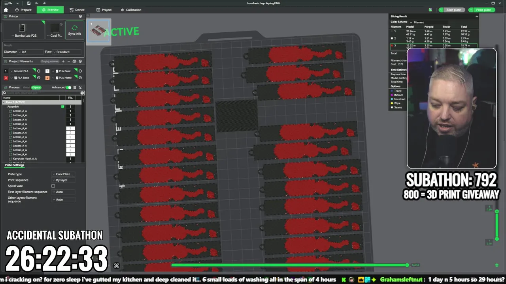Switch to the Device tab
Viewport: 506px width, 284px height.
(77, 10)
